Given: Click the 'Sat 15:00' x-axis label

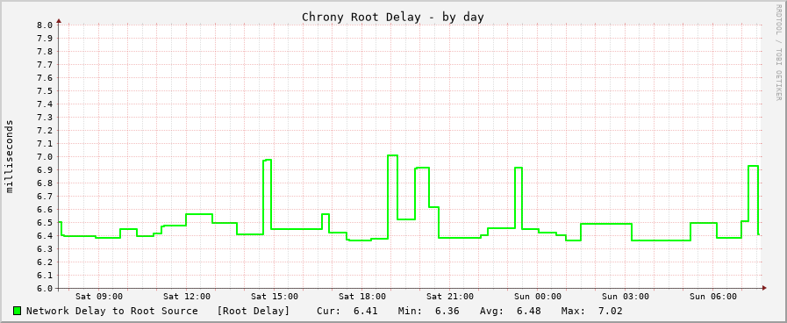Looking at the screenshot, I should pos(275,297).
